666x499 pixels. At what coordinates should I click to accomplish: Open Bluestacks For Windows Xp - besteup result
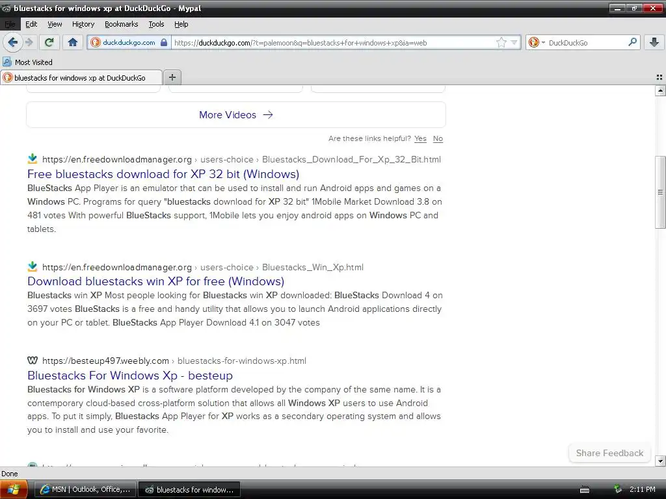[130, 376]
